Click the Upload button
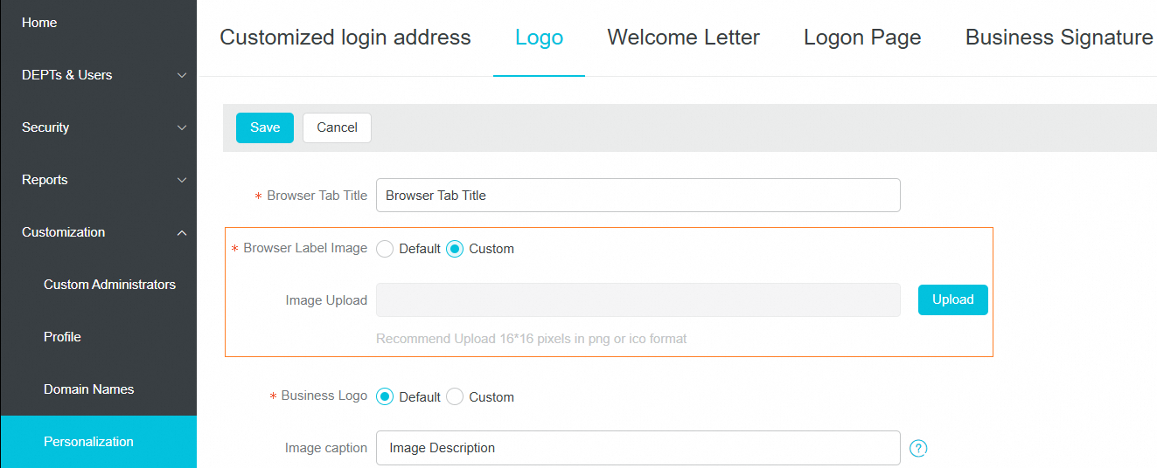This screenshot has width=1157, height=468. tap(952, 299)
